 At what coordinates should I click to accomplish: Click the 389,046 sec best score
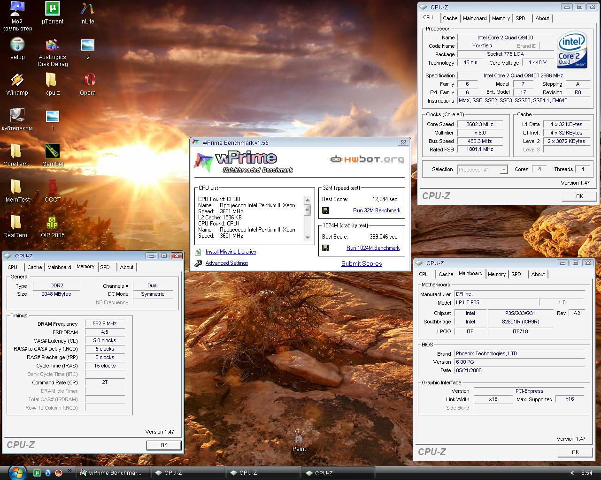pos(383,237)
